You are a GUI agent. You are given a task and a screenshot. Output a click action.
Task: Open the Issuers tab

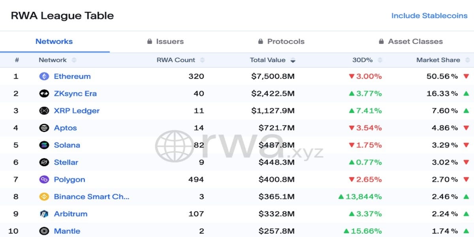(x=165, y=41)
